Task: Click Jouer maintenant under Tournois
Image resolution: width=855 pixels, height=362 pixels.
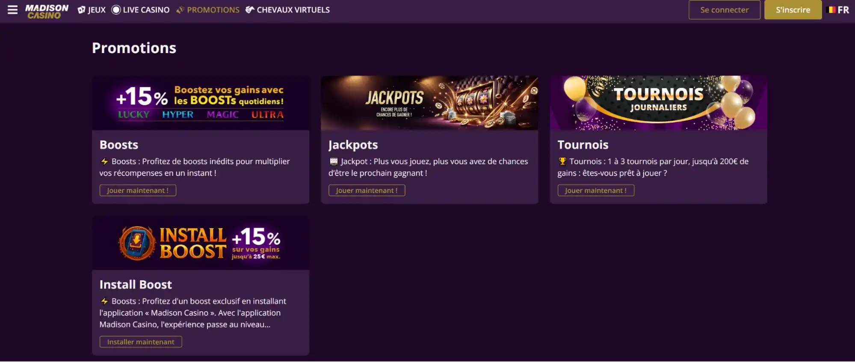Action: click(x=595, y=190)
